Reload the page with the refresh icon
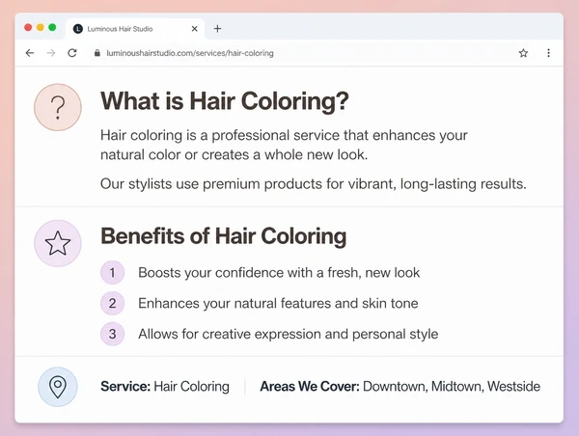The width and height of the screenshot is (579, 436). click(x=72, y=53)
